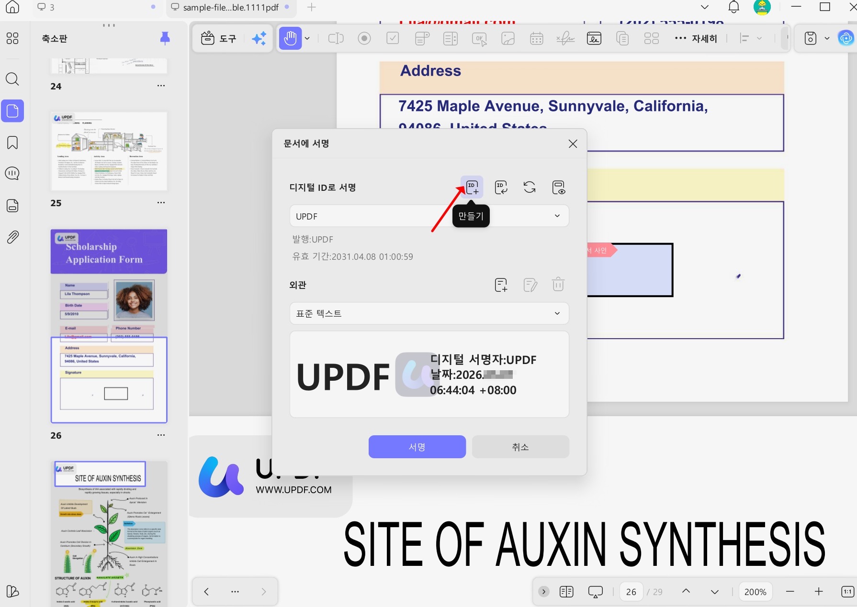The width and height of the screenshot is (857, 607).
Task: Open the user account avatar
Action: click(762, 7)
